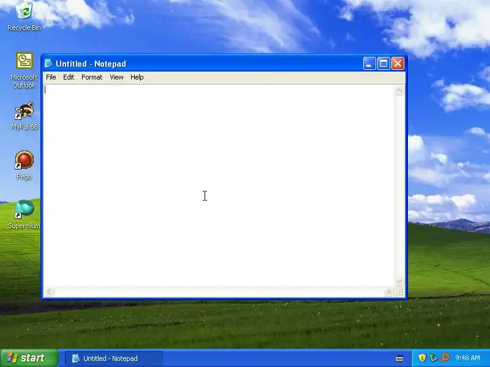Click the on-screen keyboard icon in taskbar
The image size is (490, 367).
(x=399, y=358)
